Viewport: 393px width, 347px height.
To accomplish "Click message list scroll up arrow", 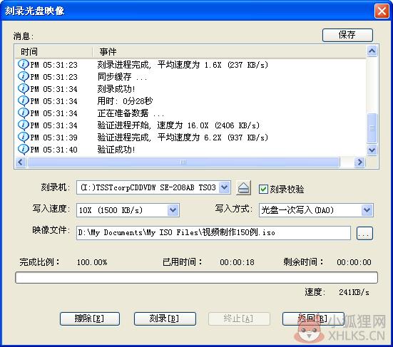I will (x=372, y=51).
